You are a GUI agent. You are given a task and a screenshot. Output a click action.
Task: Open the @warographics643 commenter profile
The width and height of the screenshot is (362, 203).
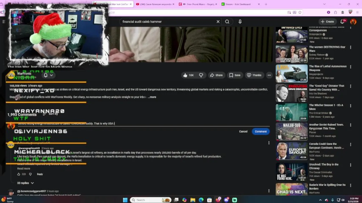(29, 148)
